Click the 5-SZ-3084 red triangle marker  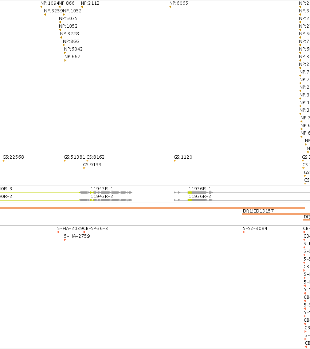244,232
